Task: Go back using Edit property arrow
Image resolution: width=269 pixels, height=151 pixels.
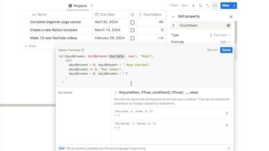Action: coord(173,17)
